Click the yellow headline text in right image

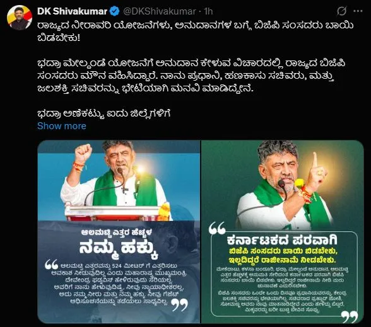click(282, 255)
